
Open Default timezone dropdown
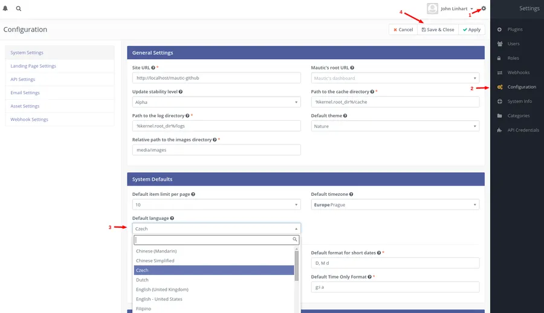(x=395, y=205)
